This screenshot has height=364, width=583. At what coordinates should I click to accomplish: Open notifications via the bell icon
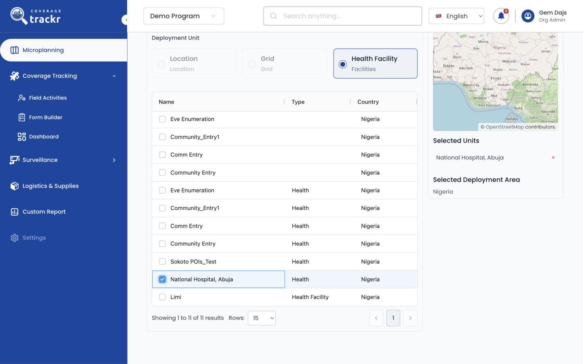[x=501, y=16]
